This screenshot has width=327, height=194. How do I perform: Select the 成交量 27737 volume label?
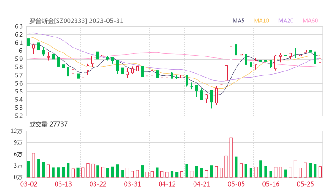pyautogui.click(x=48, y=124)
